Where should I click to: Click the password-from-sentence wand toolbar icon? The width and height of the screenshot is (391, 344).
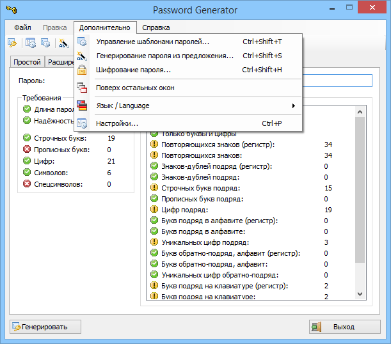point(64,43)
